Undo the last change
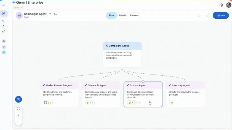This screenshot has width=232, height=130. point(199,15)
